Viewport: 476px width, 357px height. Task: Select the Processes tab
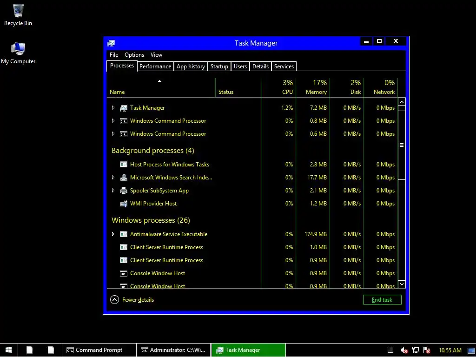pyautogui.click(x=122, y=66)
